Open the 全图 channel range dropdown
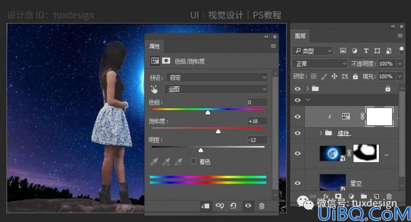This screenshot has height=222, width=411. (216, 89)
